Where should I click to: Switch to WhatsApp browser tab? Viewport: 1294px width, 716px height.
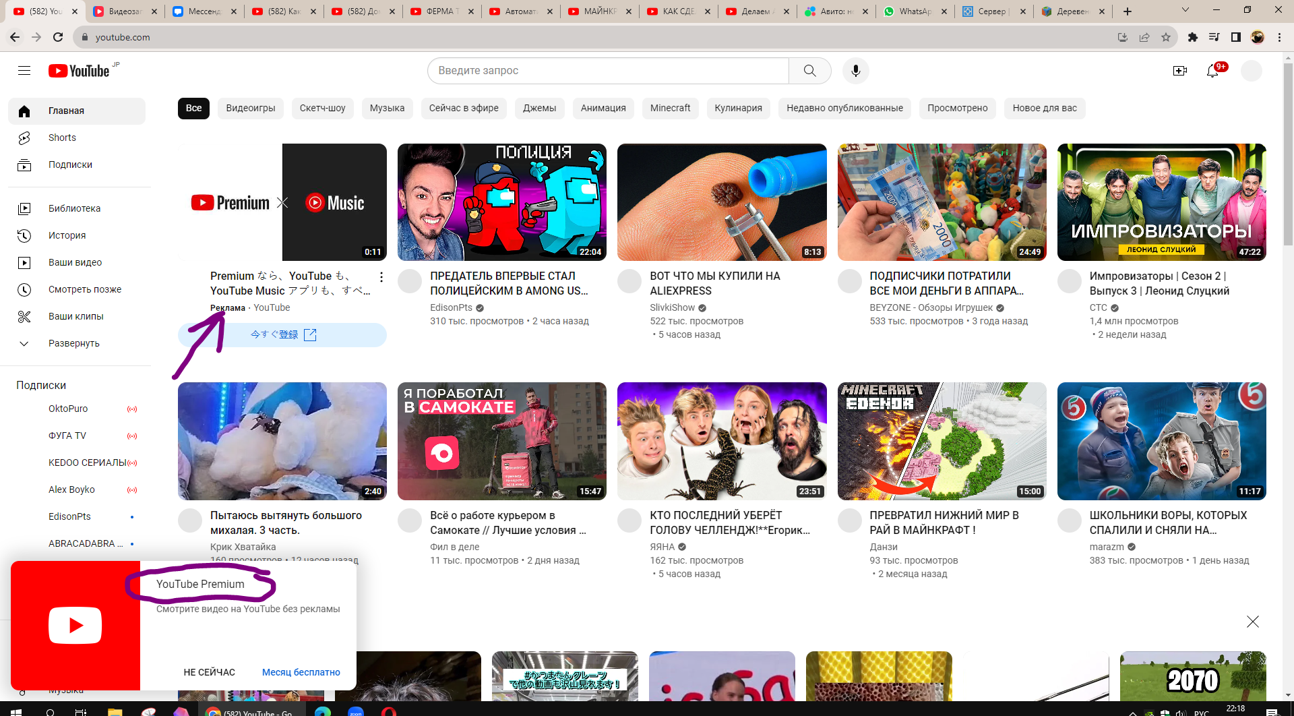915,11
